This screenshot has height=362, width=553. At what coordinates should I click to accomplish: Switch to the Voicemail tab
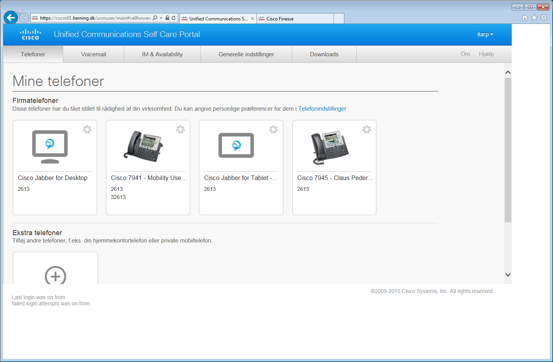coord(94,54)
